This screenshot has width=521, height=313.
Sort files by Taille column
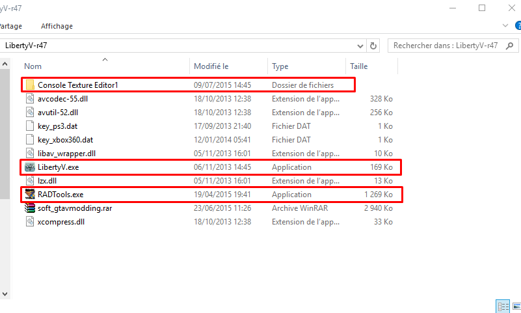click(x=359, y=66)
